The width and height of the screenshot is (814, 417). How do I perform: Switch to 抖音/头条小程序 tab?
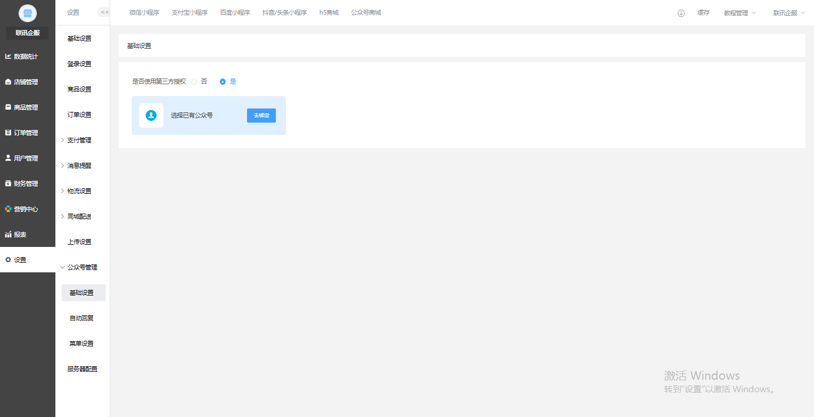pyautogui.click(x=284, y=12)
